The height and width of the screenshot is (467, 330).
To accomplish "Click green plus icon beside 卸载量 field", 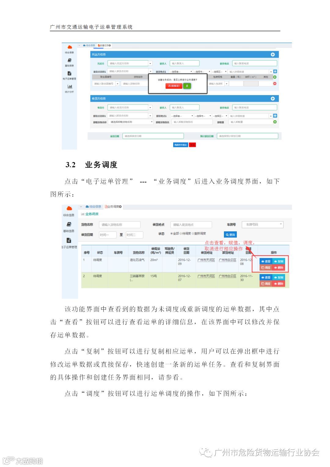I will tap(275, 122).
